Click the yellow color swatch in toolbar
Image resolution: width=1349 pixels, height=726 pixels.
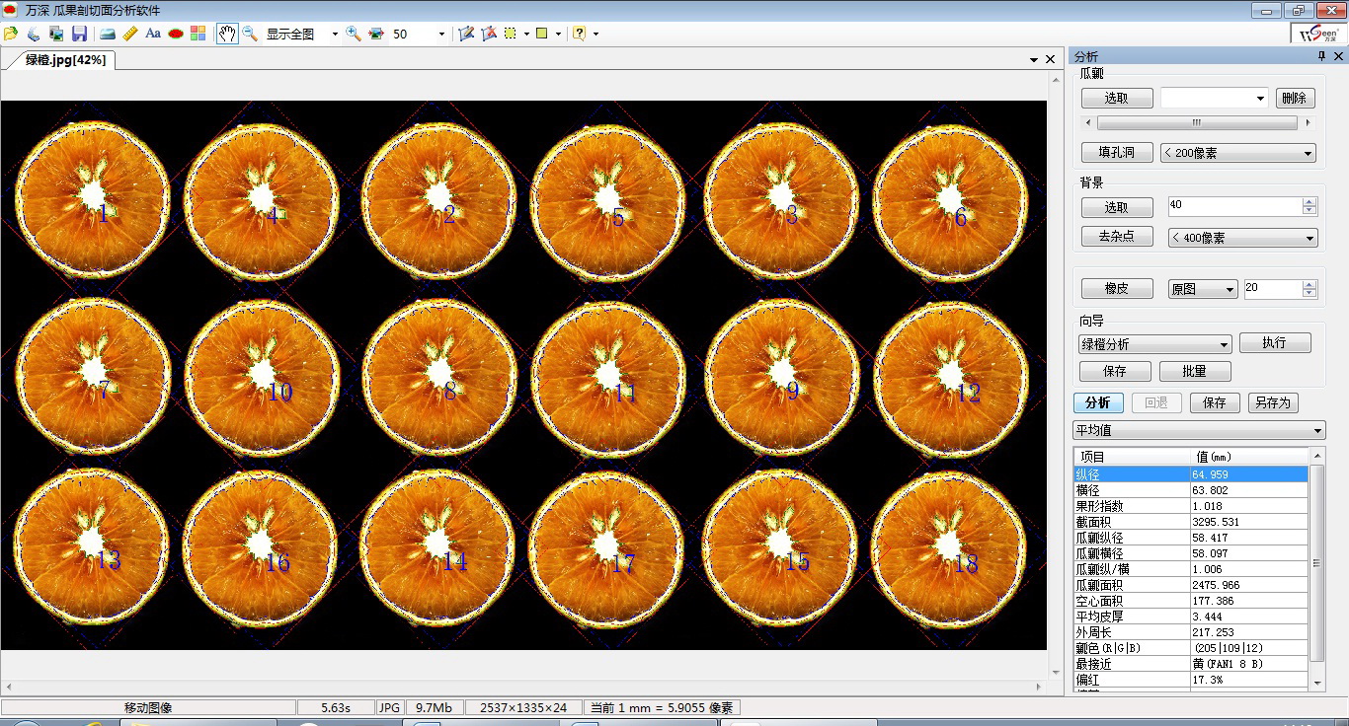542,34
